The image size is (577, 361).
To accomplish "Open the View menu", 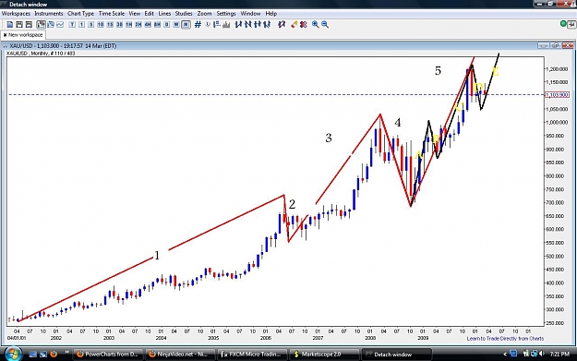I will pyautogui.click(x=134, y=13).
